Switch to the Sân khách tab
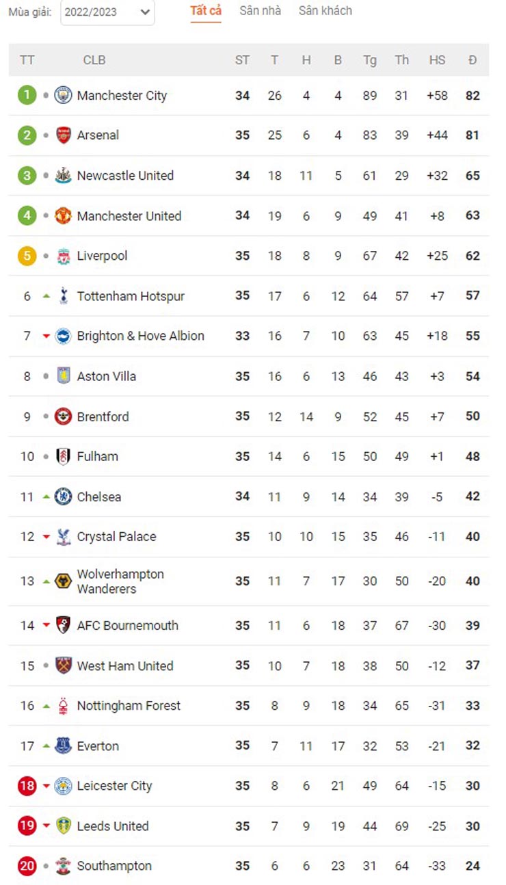Viewport: 506px width, 885px height. pyautogui.click(x=325, y=11)
